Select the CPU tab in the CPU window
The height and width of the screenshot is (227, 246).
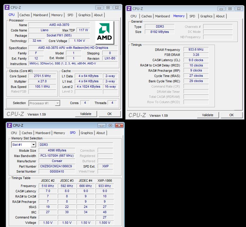point(12,15)
